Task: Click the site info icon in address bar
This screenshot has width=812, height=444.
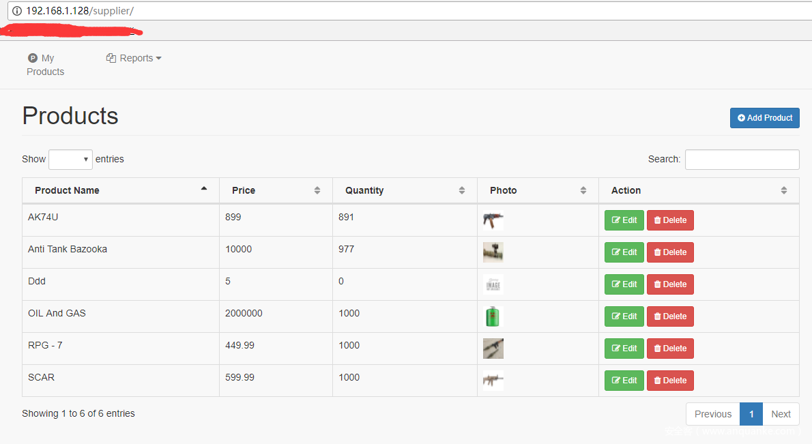Action: point(17,11)
